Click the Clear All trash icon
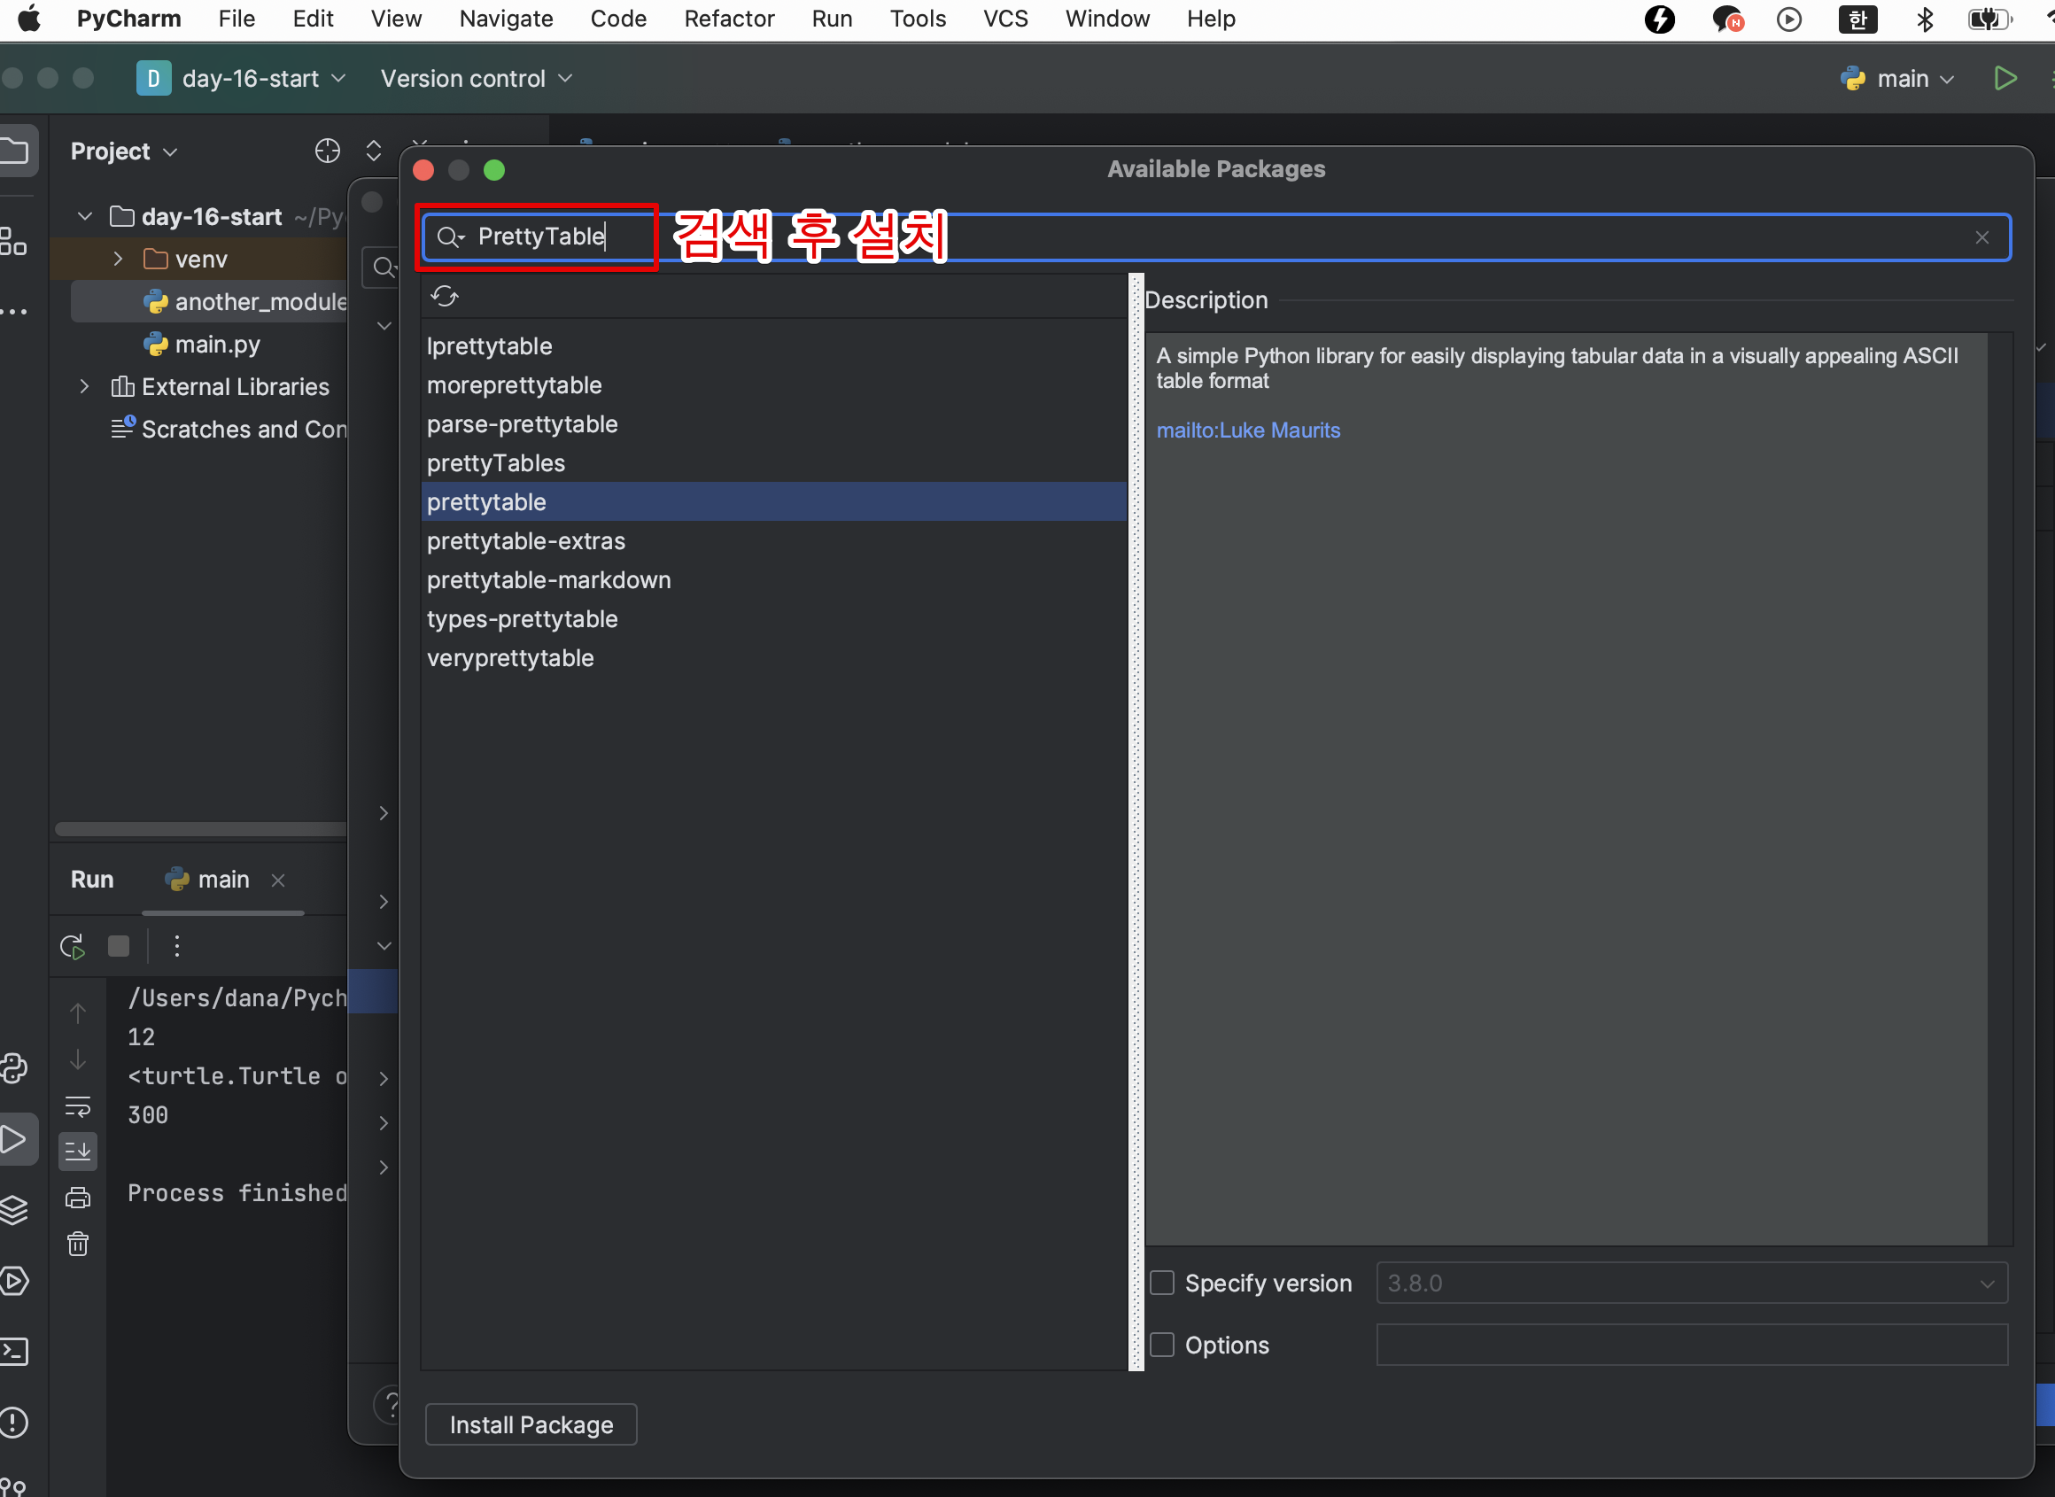The image size is (2055, 1497). [78, 1245]
